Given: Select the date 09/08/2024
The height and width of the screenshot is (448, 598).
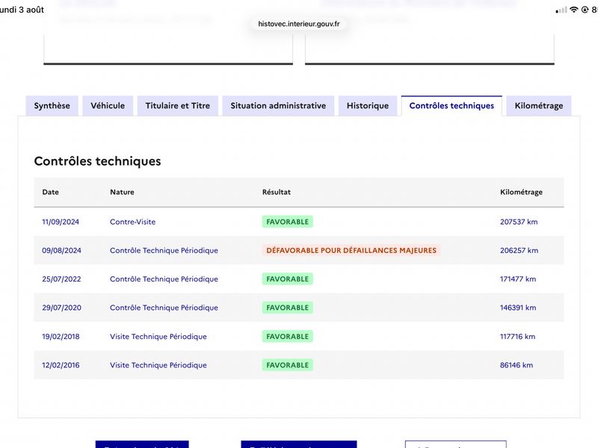Looking at the screenshot, I should click(x=61, y=250).
